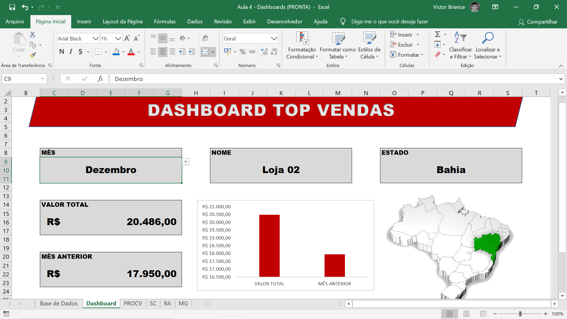Click Localizar e Selecionar button
This screenshot has height=319, width=567.
coord(488,46)
